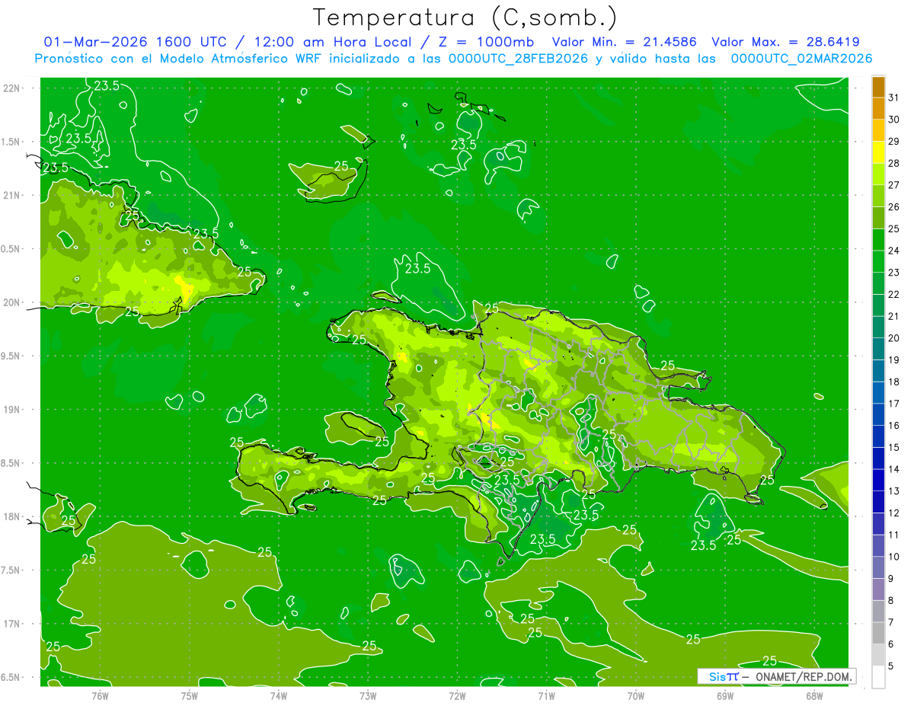Click the longitude label "69W"
The height and width of the screenshot is (706, 914).
point(724,695)
